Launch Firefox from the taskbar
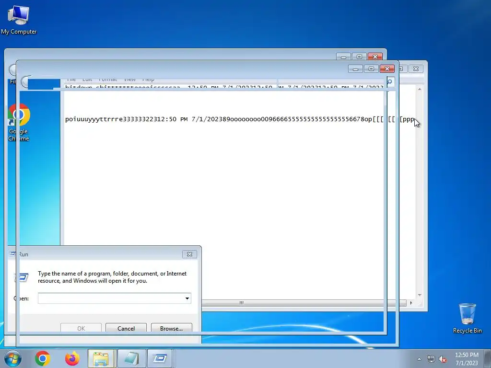491x368 pixels. pyautogui.click(x=72, y=358)
